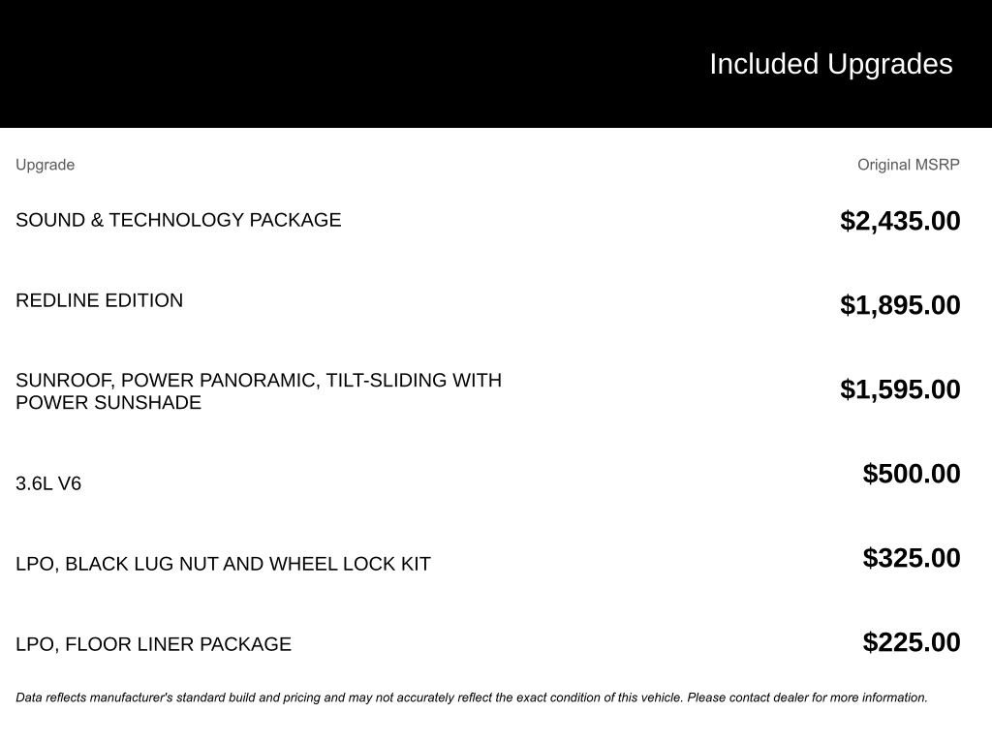Click the $325.00 MSRP value
The height and width of the screenshot is (744, 992).
tap(912, 558)
